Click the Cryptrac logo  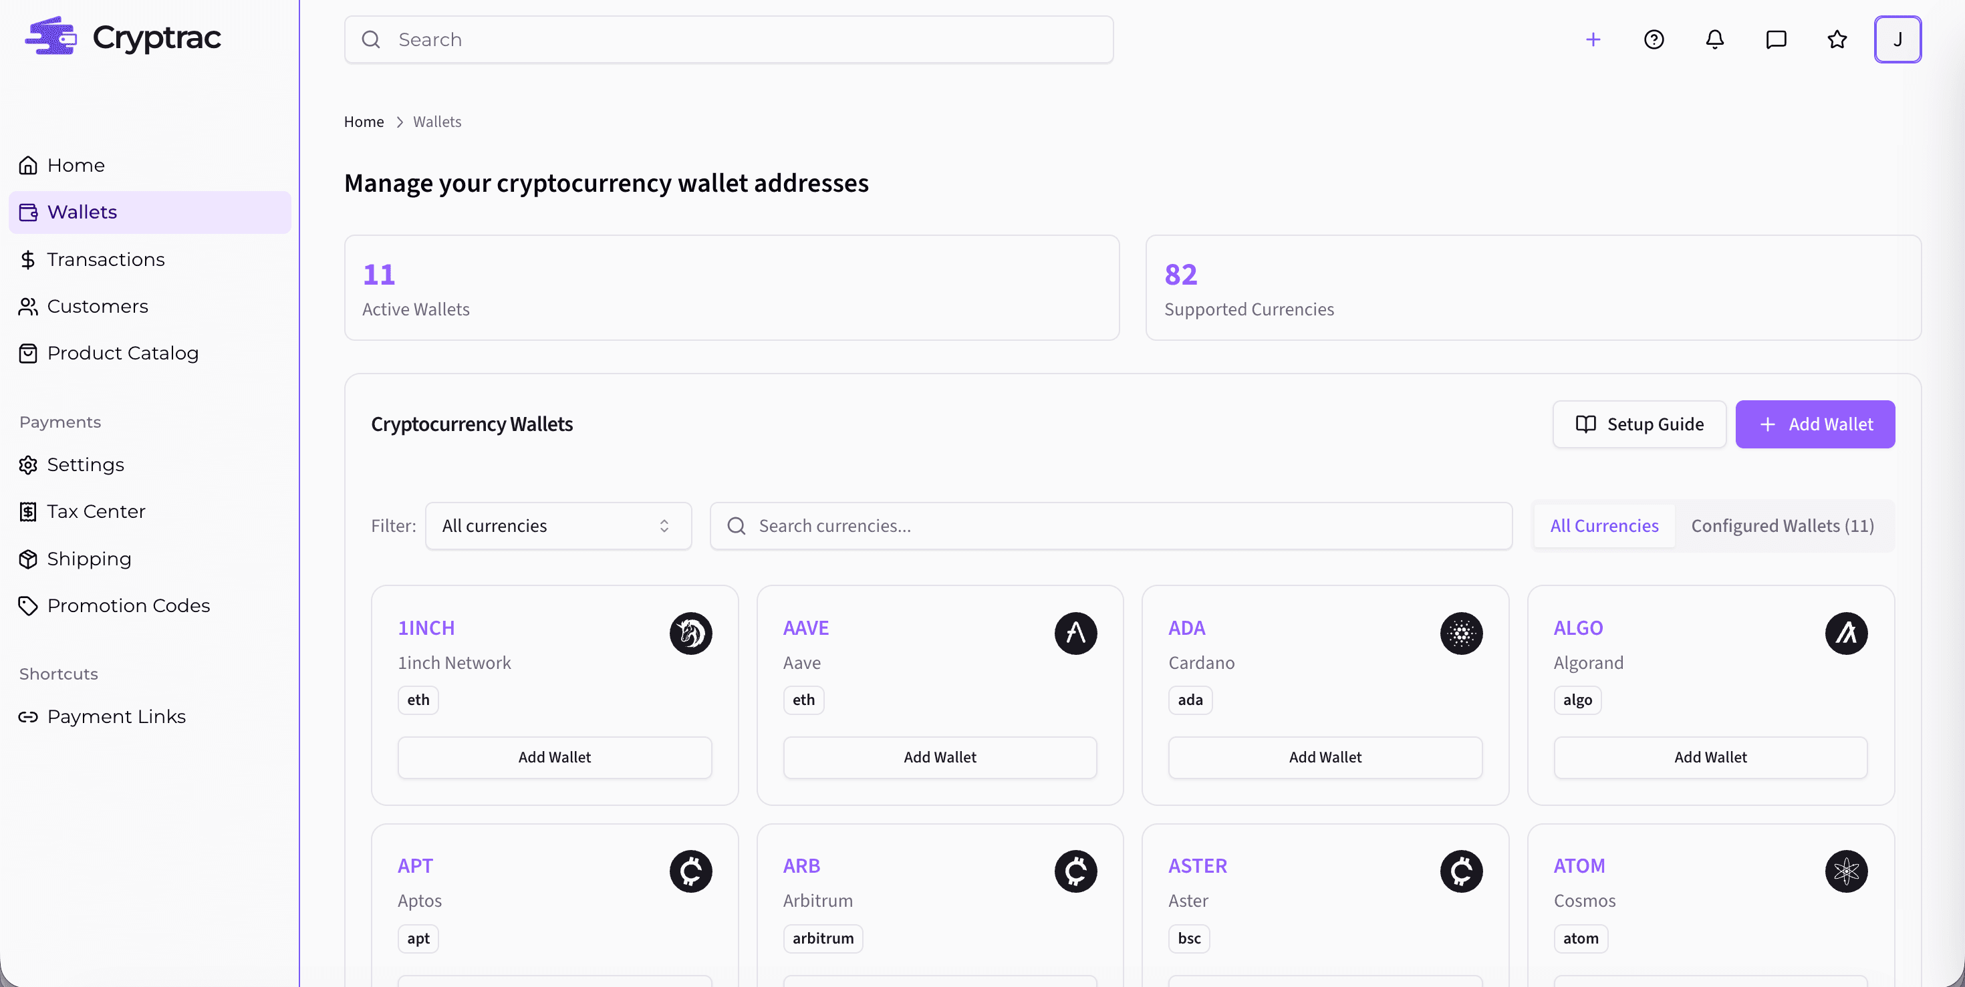[x=123, y=36]
